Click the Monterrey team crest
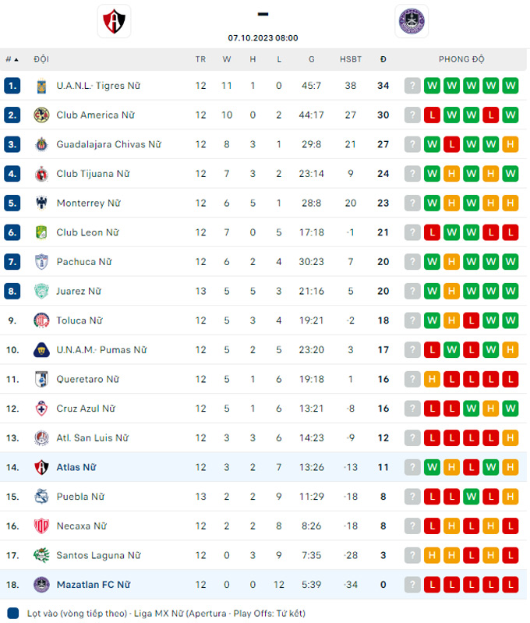Viewport: 530px width, 623px height. click(x=41, y=204)
